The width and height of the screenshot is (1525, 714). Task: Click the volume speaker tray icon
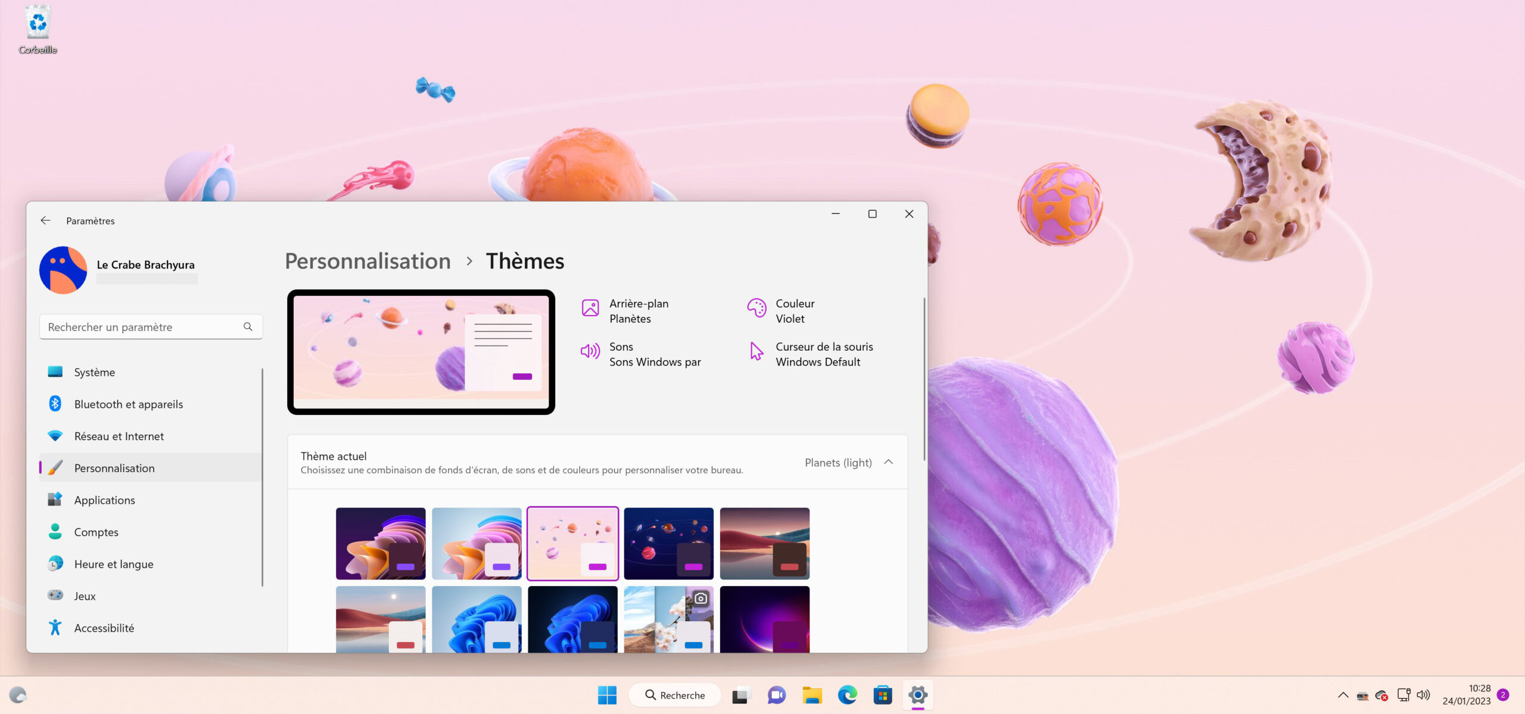[1423, 695]
